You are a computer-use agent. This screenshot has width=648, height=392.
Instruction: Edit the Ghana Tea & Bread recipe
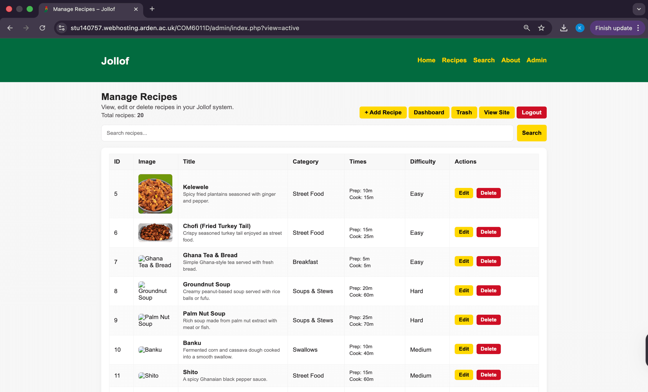coord(464,261)
